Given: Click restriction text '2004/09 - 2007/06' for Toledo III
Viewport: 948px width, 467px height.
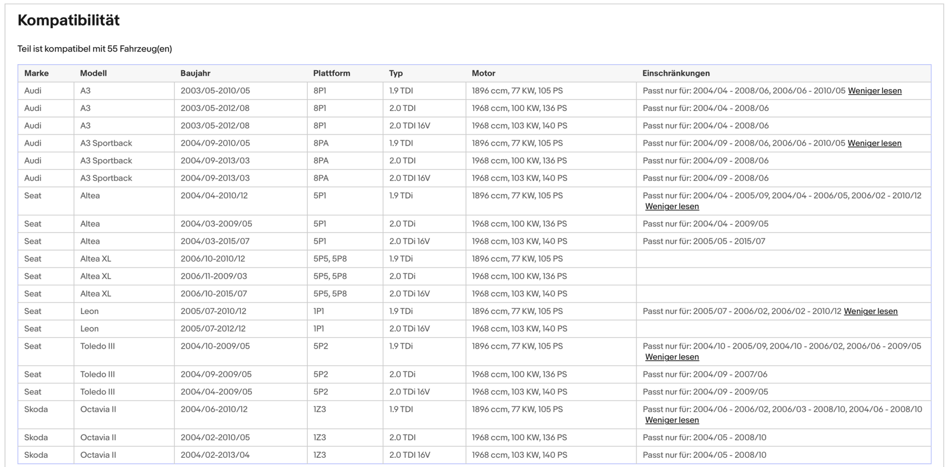Looking at the screenshot, I should [704, 375].
